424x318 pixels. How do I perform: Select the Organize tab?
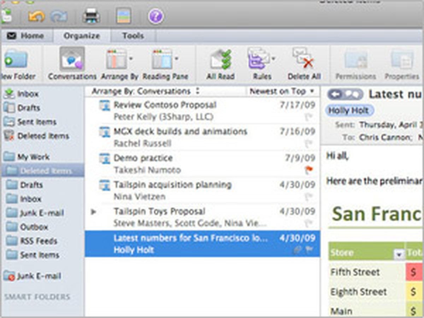(82, 36)
